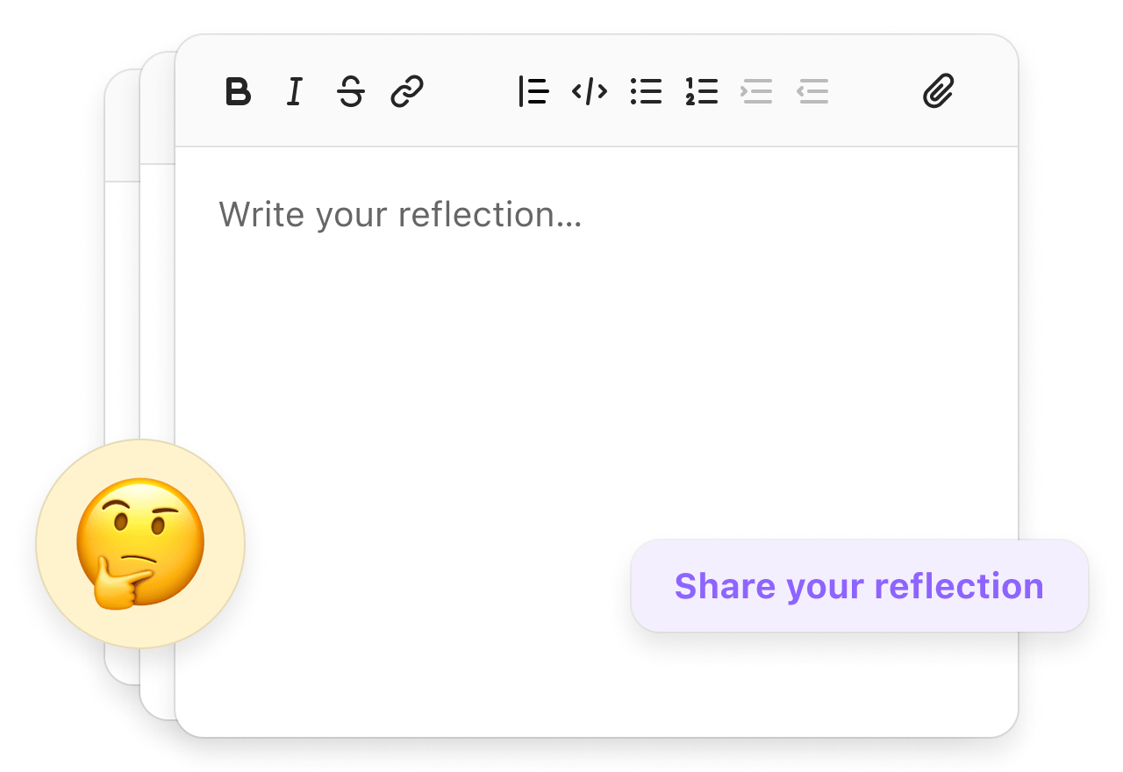The height and width of the screenshot is (772, 1123).
Task: Apply italic formatting
Action: pos(295,91)
